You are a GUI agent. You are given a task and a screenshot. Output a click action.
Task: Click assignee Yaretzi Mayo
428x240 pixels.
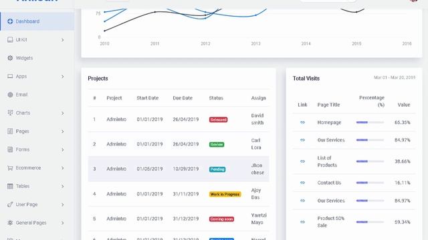259,219
